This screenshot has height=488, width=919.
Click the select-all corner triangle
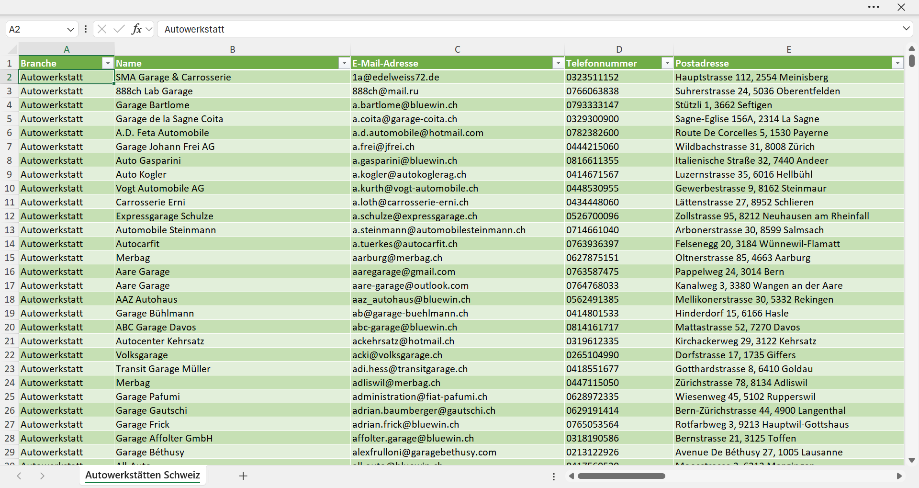[x=12, y=49]
